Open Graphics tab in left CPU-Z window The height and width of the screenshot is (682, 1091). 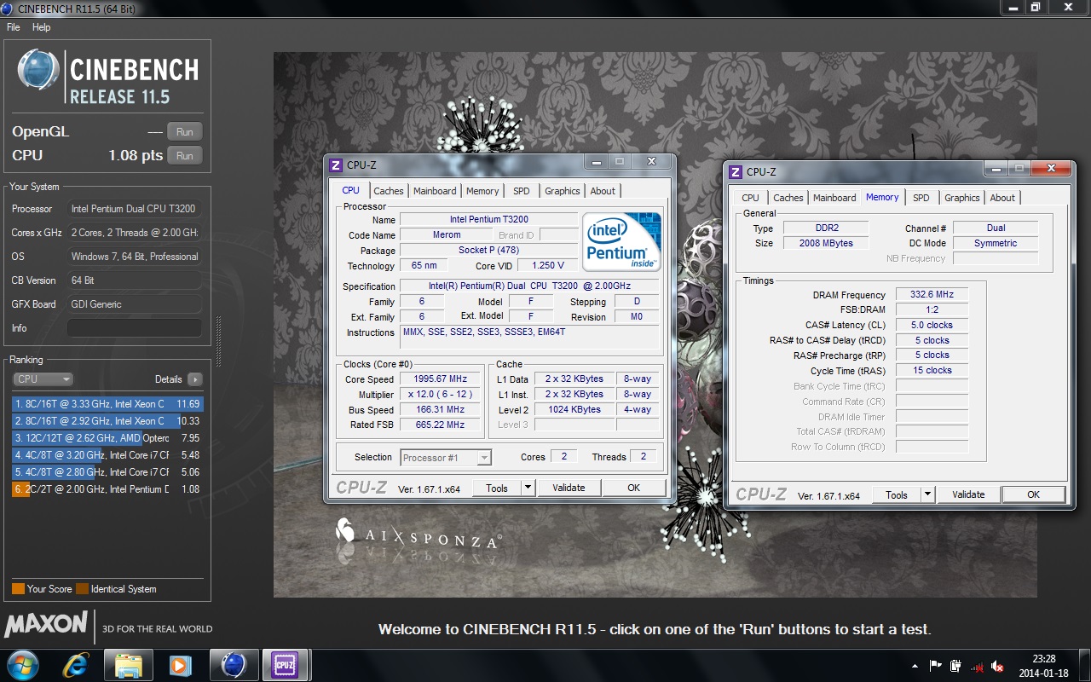(x=563, y=191)
